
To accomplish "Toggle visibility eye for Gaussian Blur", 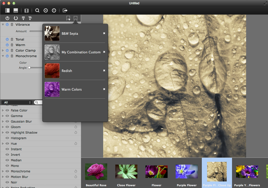I will click(x=7, y=122).
